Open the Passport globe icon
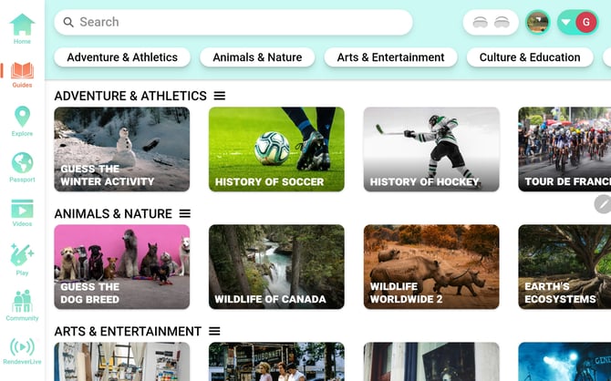This screenshot has height=381, width=611. pyautogui.click(x=22, y=163)
